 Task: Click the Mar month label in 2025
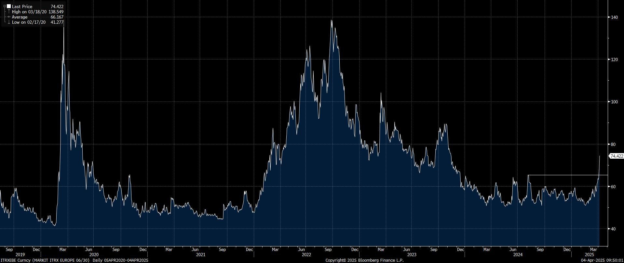click(593, 250)
